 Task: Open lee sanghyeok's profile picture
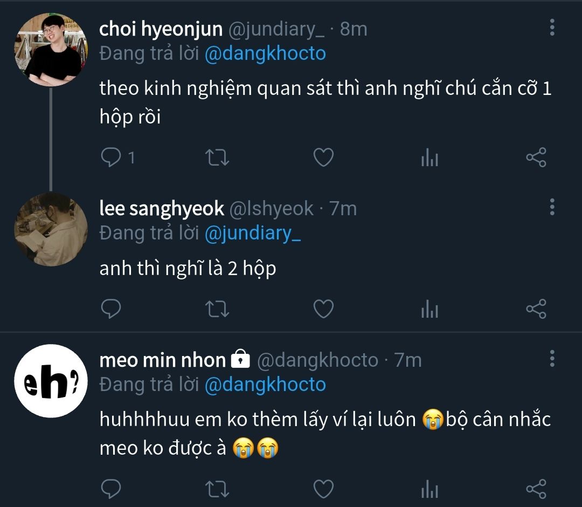pyautogui.click(x=51, y=229)
